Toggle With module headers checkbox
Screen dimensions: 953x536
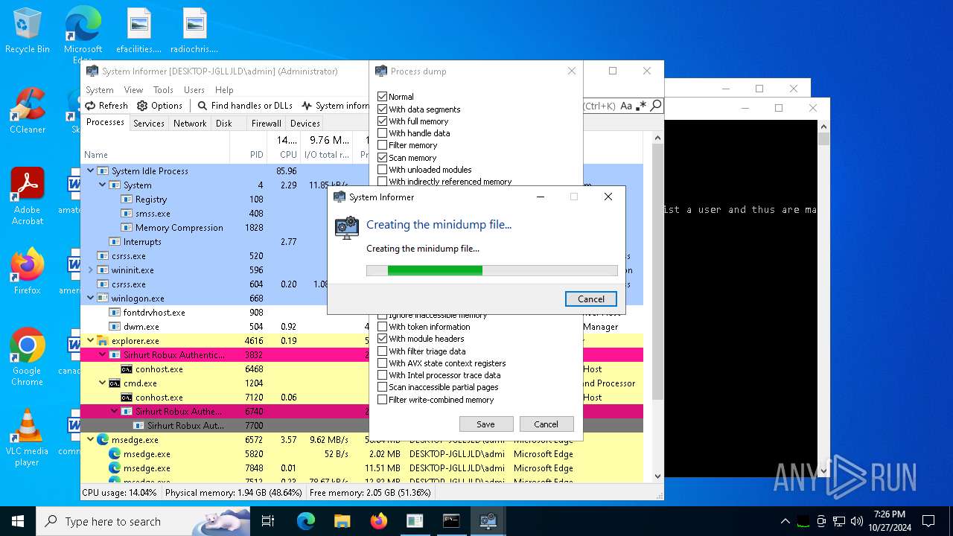coord(382,339)
